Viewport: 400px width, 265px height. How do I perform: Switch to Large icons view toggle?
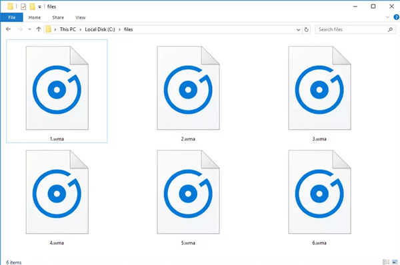coord(395,262)
